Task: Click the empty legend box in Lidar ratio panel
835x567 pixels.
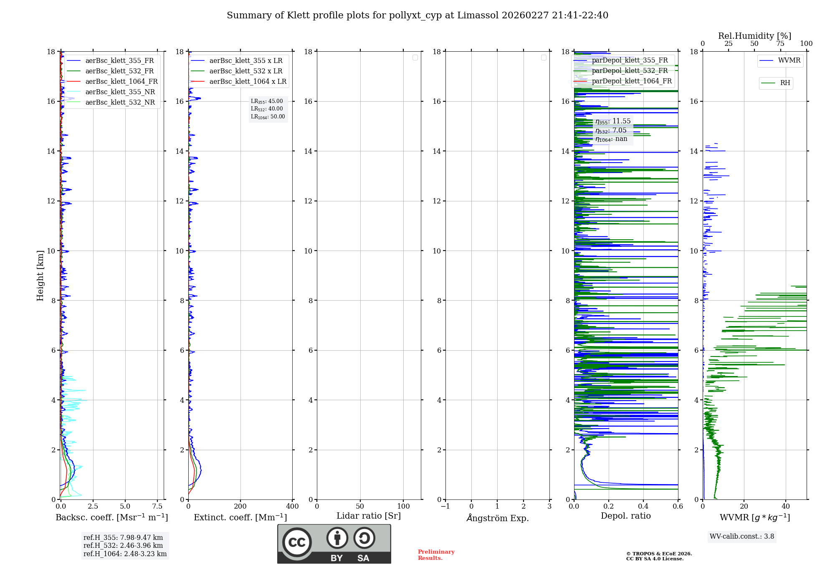Action: tap(415, 58)
